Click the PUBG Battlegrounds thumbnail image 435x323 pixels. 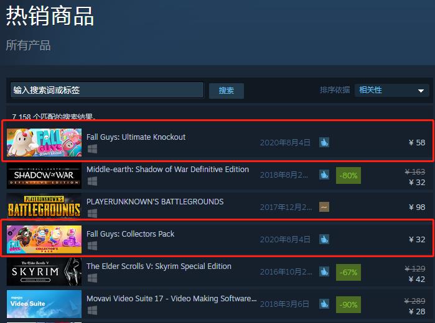[44, 207]
